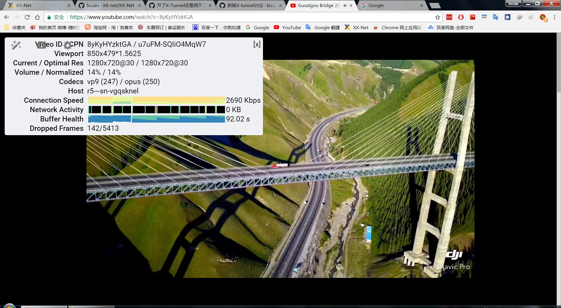Click the secure lock icon in address bar
This screenshot has width=561, height=308.
[x=49, y=17]
